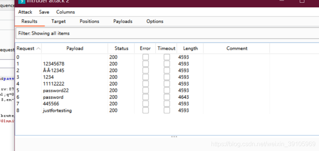Open the Save menu

pos(44,12)
